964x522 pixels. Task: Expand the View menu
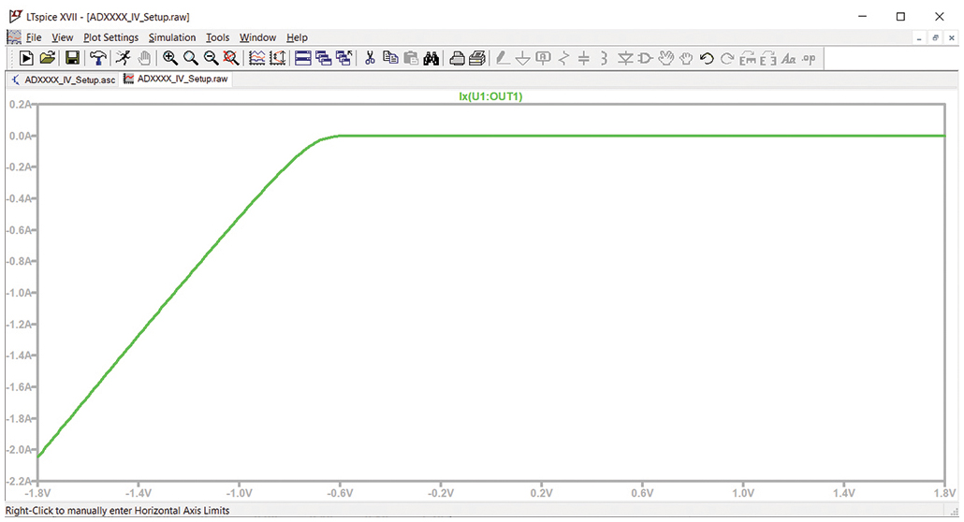point(63,37)
